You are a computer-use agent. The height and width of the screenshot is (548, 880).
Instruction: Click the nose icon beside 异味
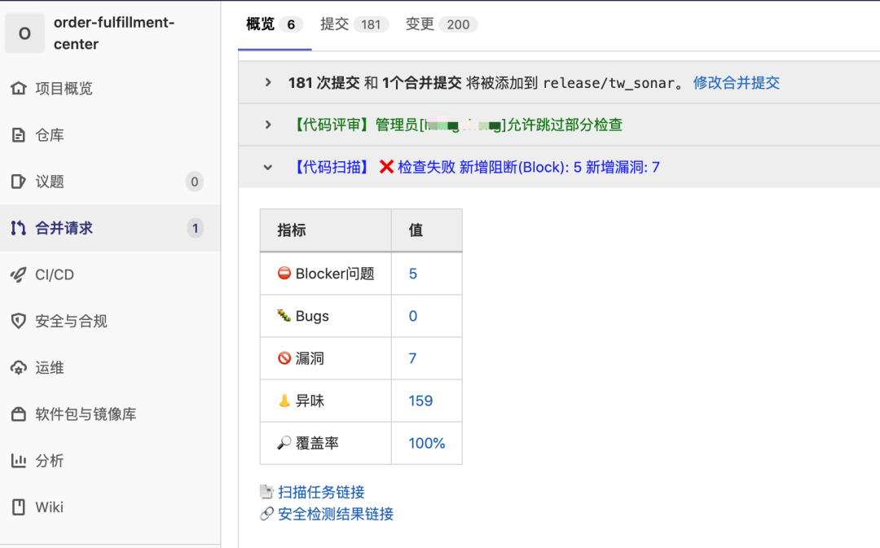click(284, 401)
